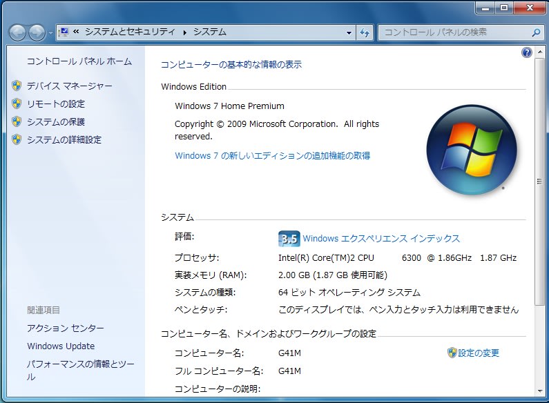
Task: Click Windows 7 Home Premium edition text
Action: pos(230,106)
